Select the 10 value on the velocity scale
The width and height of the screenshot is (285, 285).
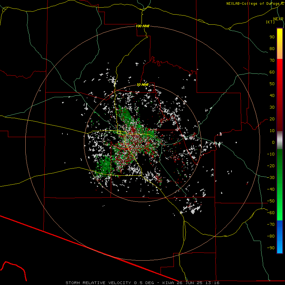click(272, 131)
